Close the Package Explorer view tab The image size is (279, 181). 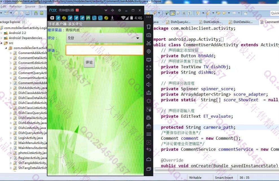pos(23,22)
